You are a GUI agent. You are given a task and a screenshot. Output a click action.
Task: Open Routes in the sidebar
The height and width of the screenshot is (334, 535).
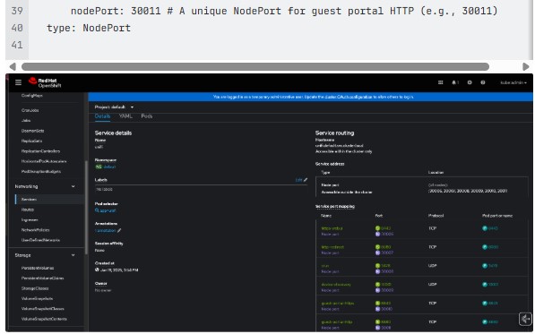(28, 210)
